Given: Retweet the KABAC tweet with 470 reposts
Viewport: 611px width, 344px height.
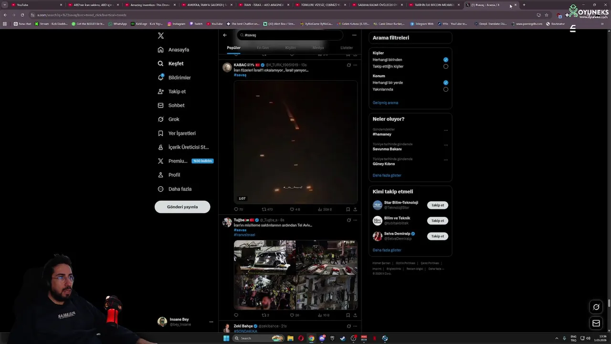Looking at the screenshot, I should 267,209.
